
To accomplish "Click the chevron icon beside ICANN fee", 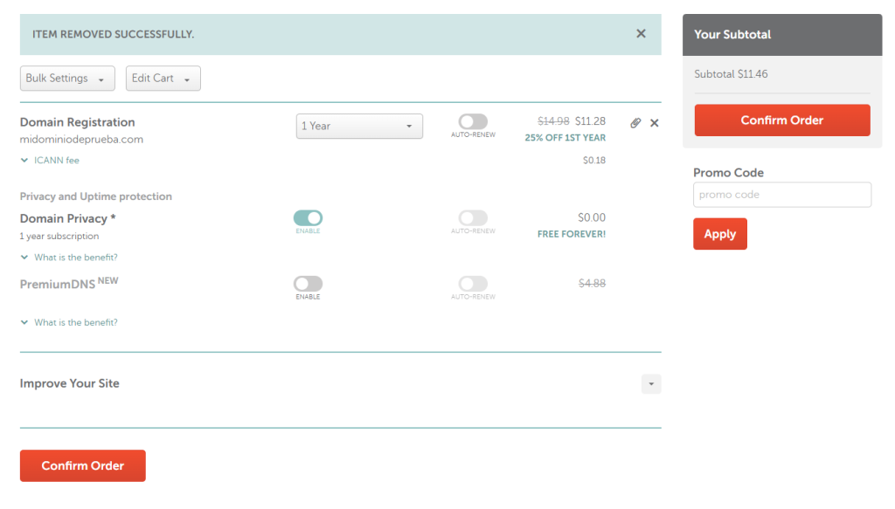I will point(24,161).
